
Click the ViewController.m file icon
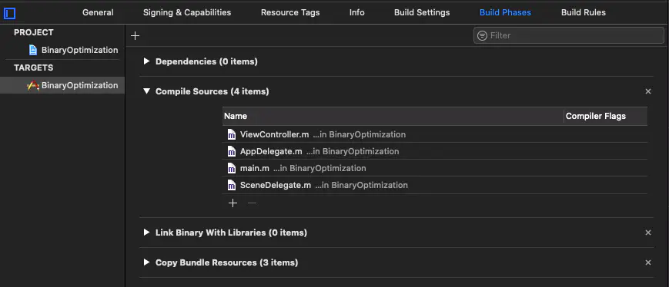point(231,135)
